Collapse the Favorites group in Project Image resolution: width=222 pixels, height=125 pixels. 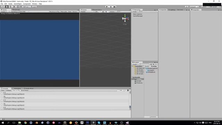[x=133, y=66]
